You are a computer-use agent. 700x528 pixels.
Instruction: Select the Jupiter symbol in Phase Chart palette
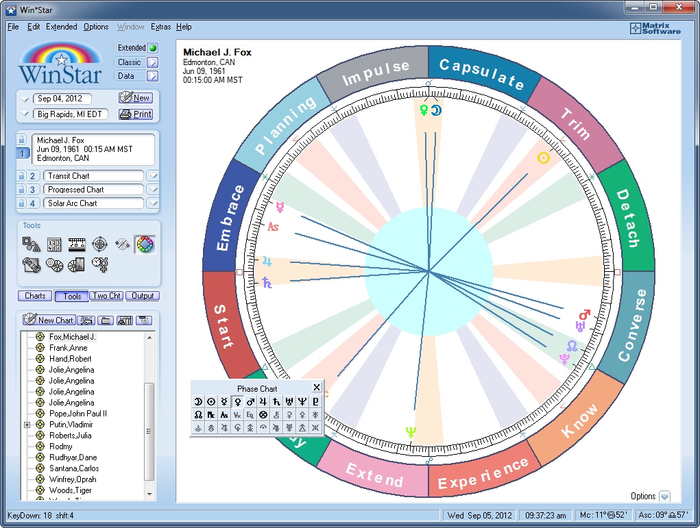coord(263,402)
